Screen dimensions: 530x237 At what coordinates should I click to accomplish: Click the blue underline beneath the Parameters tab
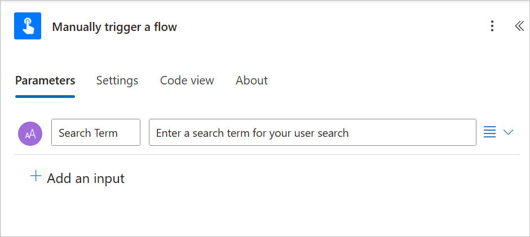(45, 97)
